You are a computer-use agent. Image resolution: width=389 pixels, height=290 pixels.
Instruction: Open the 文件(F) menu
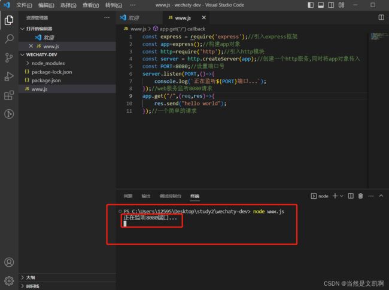point(25,5)
